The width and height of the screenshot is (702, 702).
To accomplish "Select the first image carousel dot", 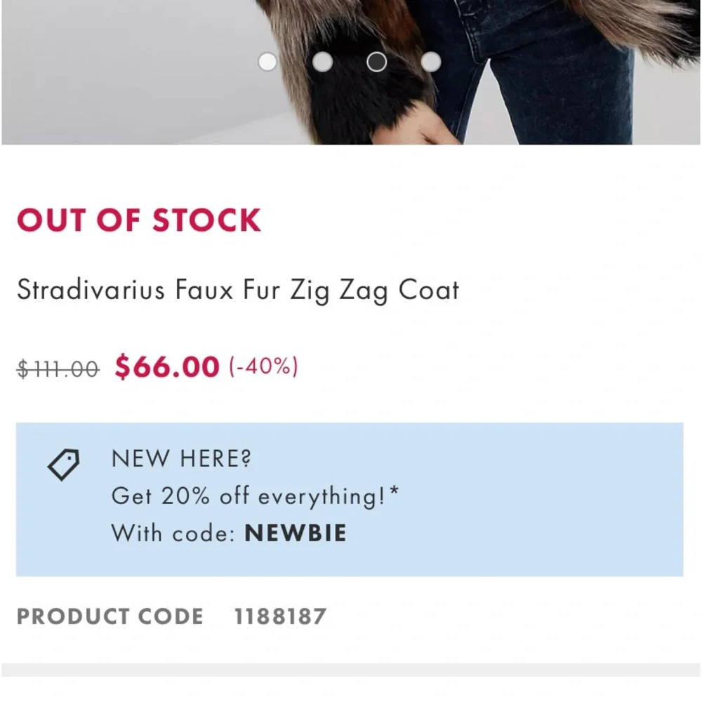I will (x=267, y=62).
